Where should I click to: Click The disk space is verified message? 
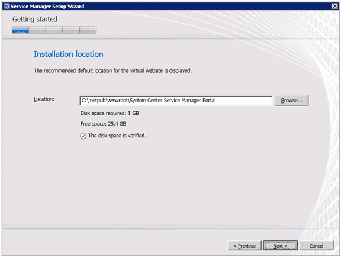pyautogui.click(x=117, y=136)
